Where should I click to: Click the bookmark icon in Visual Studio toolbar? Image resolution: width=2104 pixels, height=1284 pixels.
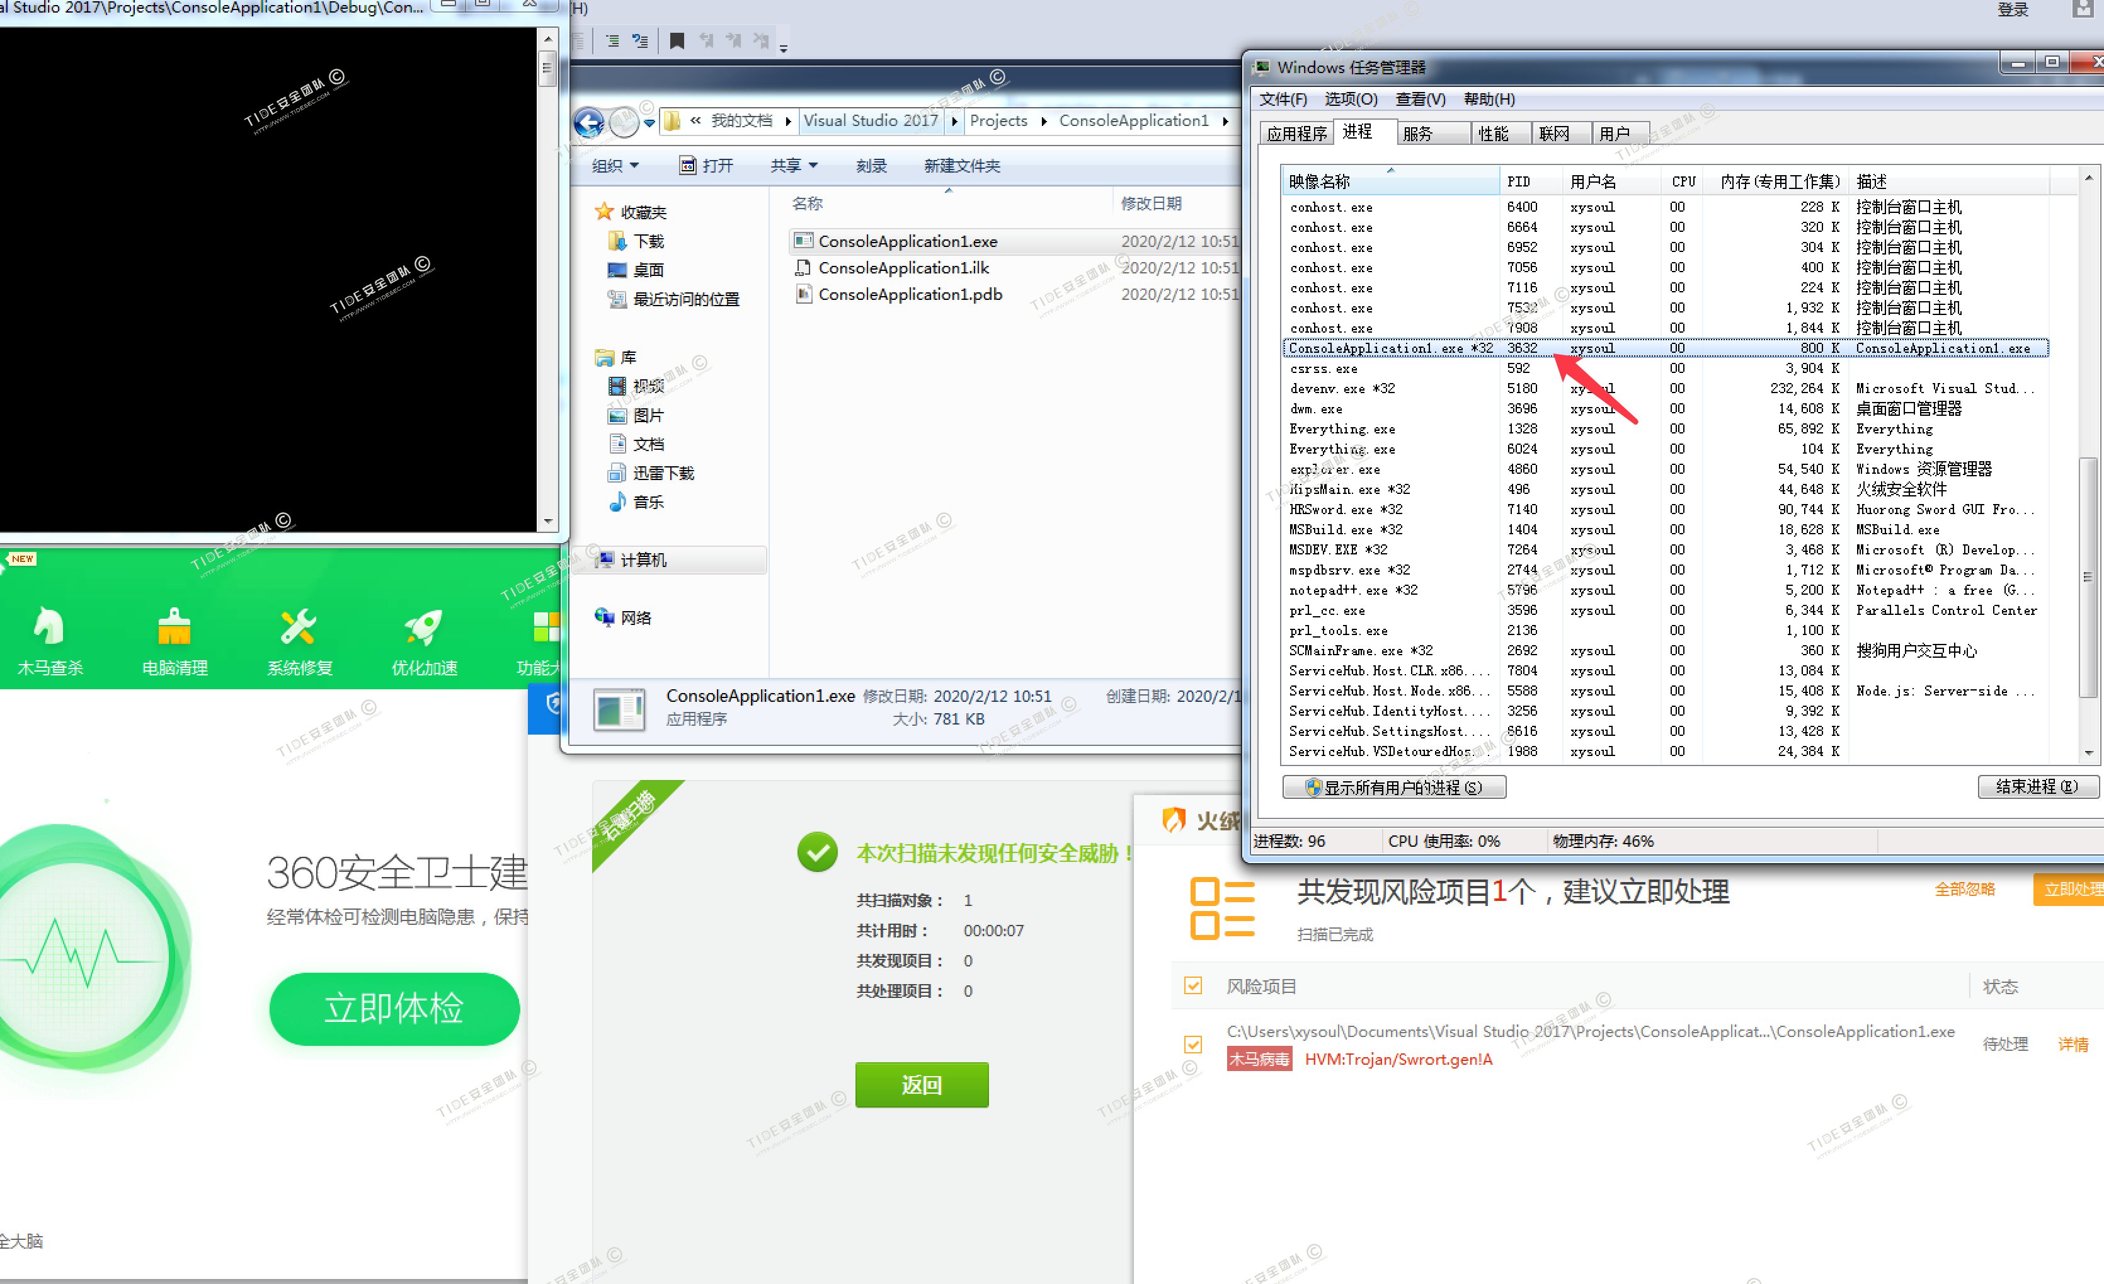(677, 41)
